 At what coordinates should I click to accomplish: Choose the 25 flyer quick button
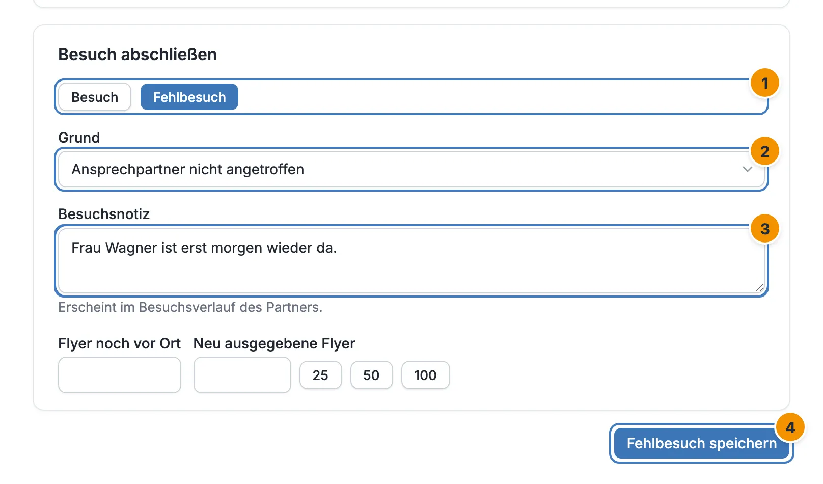pyautogui.click(x=321, y=375)
